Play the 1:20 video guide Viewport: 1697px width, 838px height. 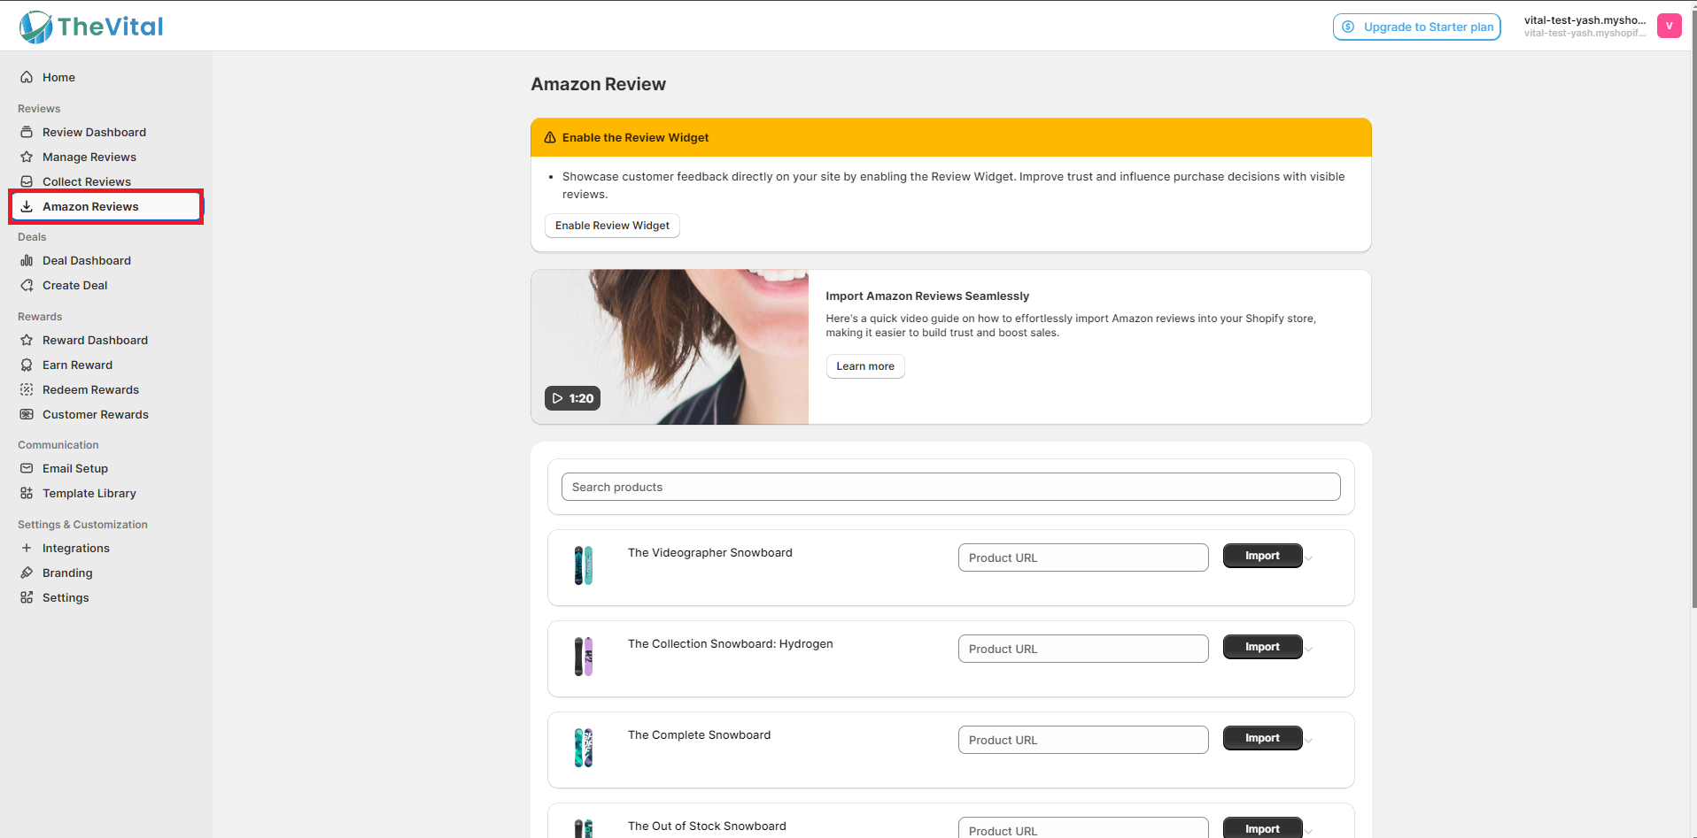point(573,398)
